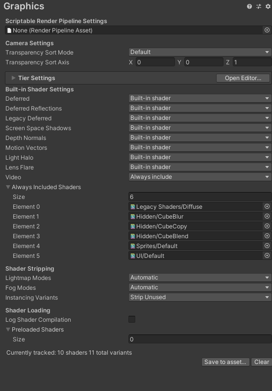
Task: Click the Graphics panel title
Action: pyautogui.click(x=24, y=6)
